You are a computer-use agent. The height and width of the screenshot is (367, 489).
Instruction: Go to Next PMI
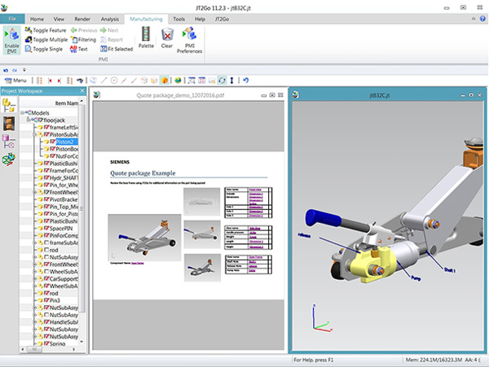point(109,30)
